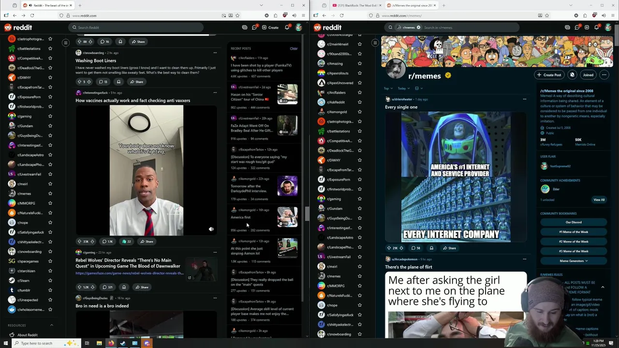Favorite r/Amazing star in right window sidebar
This screenshot has height=348, width=619.
359,63
